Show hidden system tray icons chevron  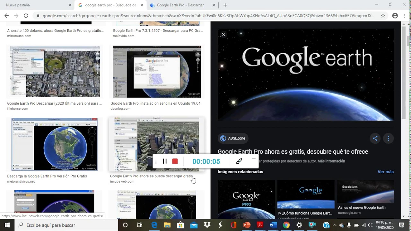pos(334,225)
